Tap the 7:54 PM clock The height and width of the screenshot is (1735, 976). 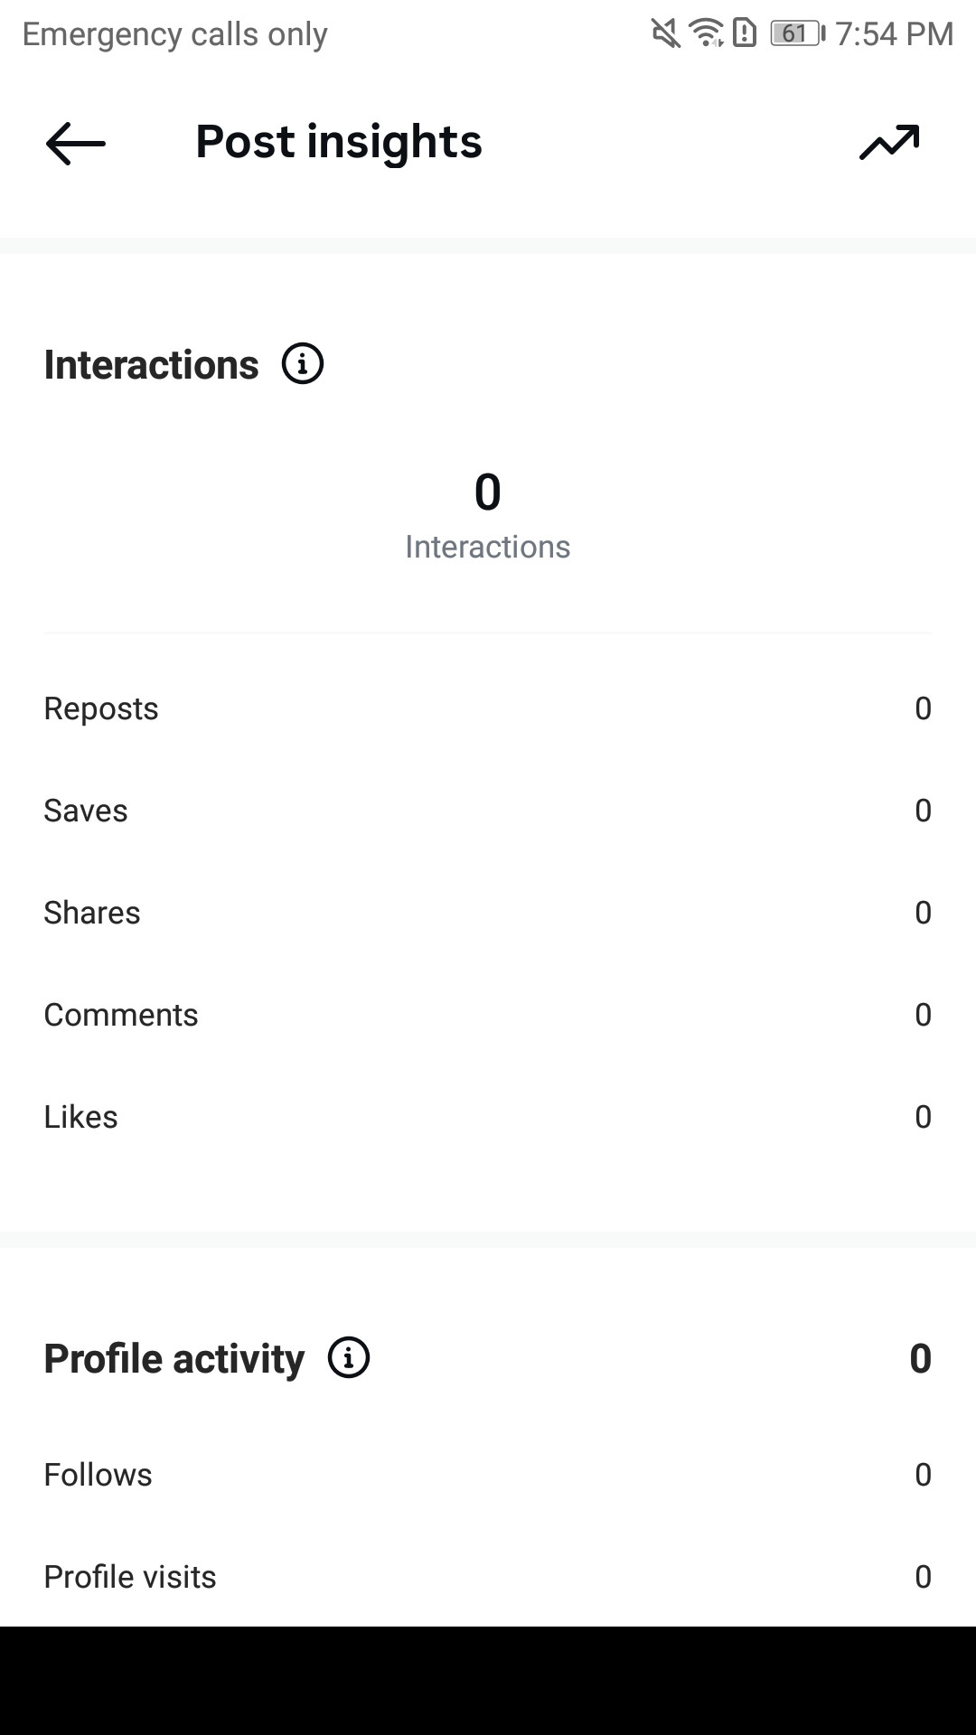pos(895,34)
